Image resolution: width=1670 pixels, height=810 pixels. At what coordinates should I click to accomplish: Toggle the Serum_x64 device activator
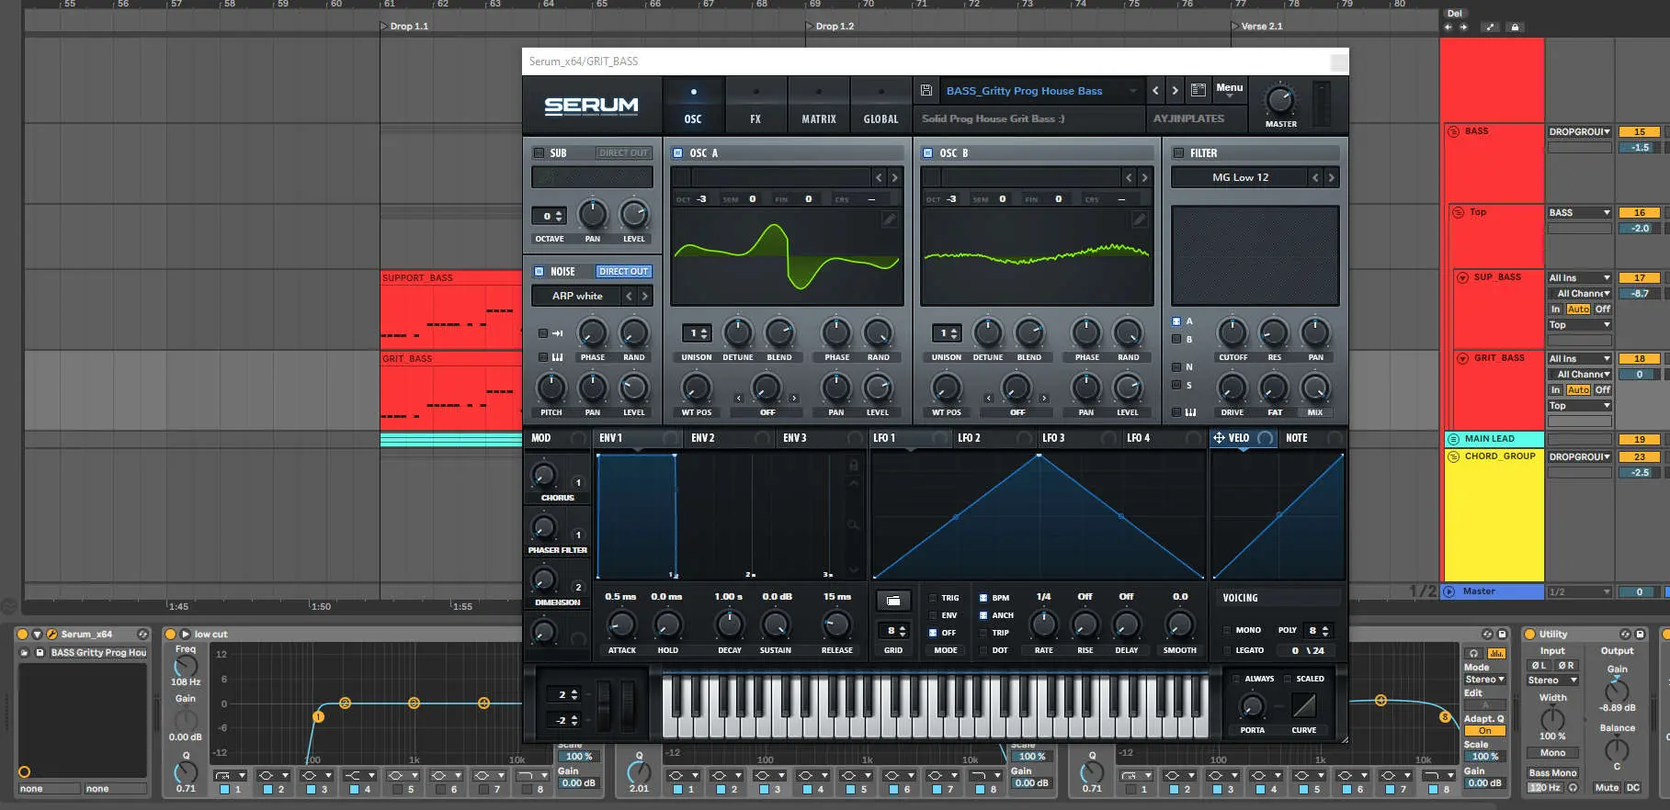pos(23,634)
